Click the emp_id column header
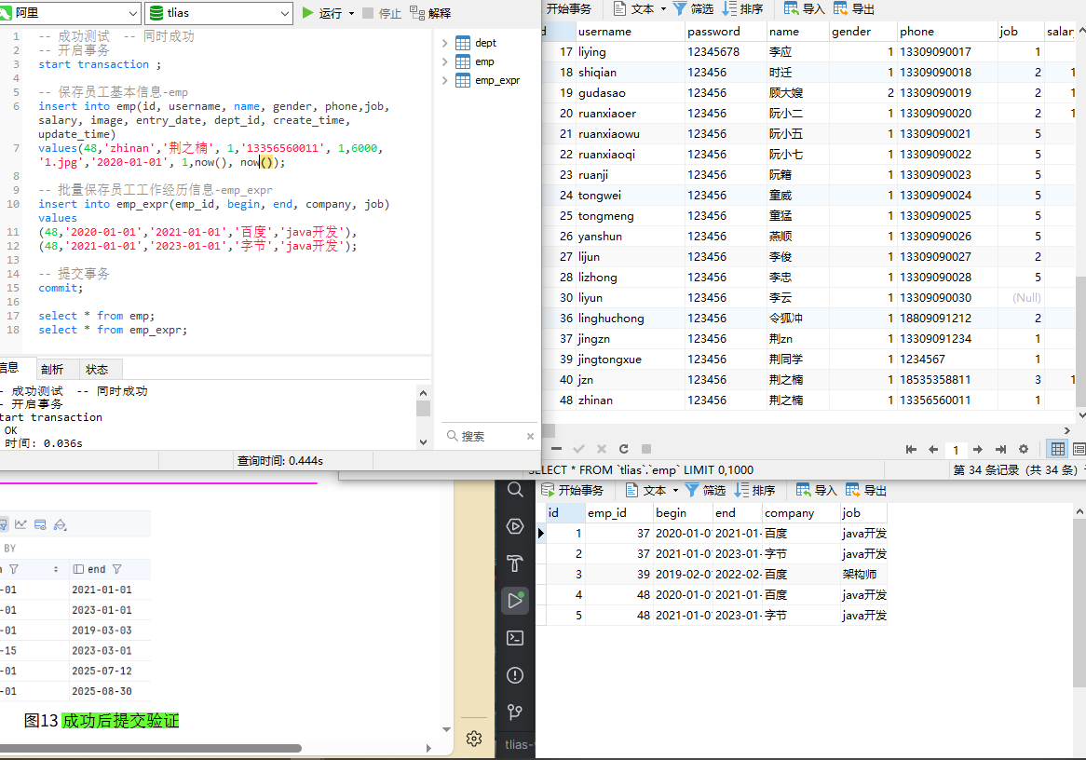 [x=619, y=512]
